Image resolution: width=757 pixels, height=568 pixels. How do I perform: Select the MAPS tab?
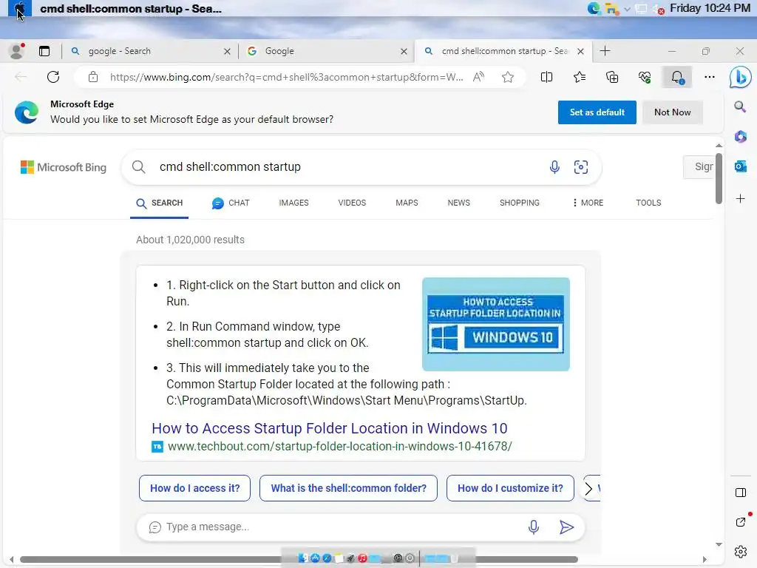click(407, 203)
